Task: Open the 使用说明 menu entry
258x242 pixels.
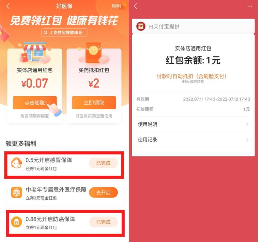Action: pos(193,124)
